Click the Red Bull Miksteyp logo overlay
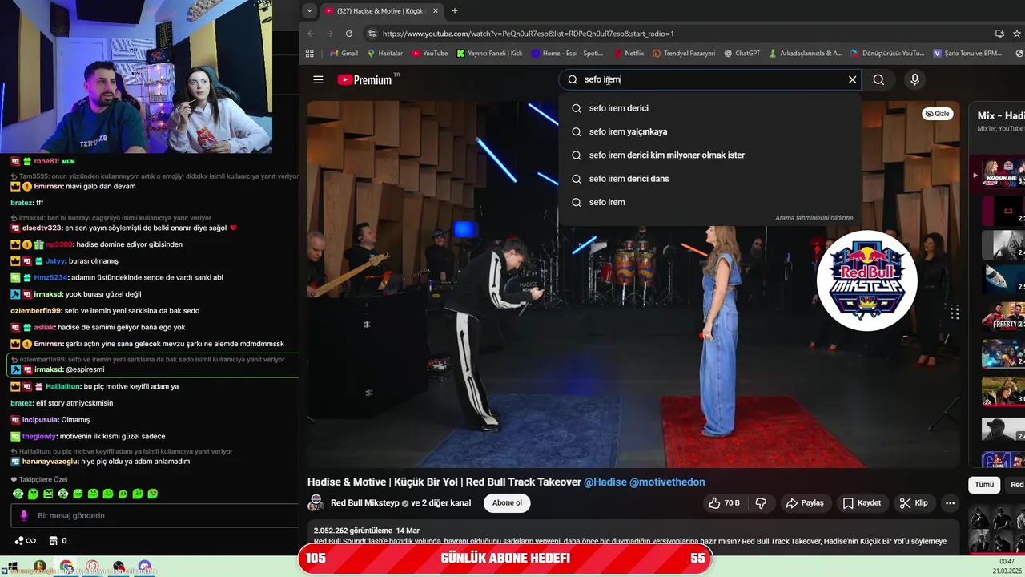This screenshot has height=577, width=1025. point(866,280)
